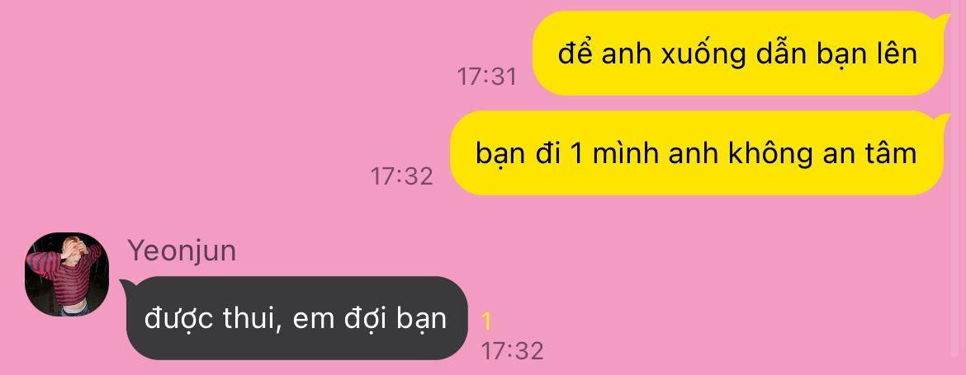Image resolution: width=966 pixels, height=375 pixels.
Task: Click the 17:32 timestamp beside the second yellow message
Action: 402,176
